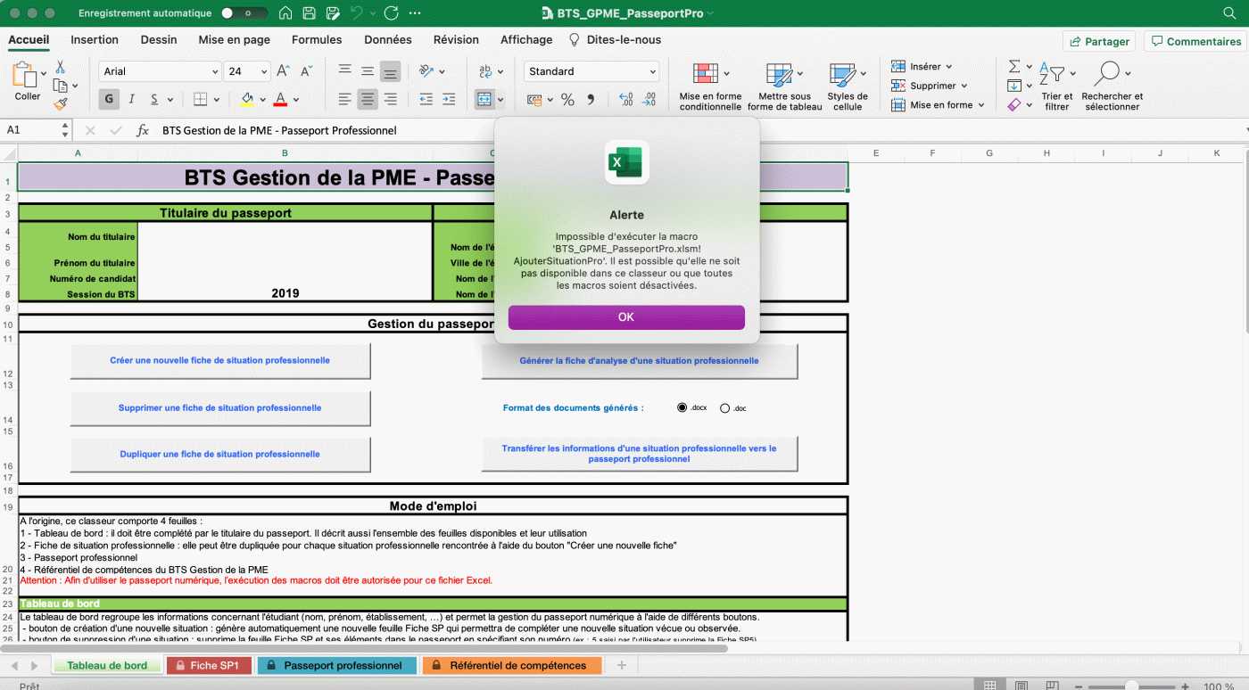Open Mise en forme conditionnelle
The height and width of the screenshot is (690, 1249).
[x=706, y=74]
